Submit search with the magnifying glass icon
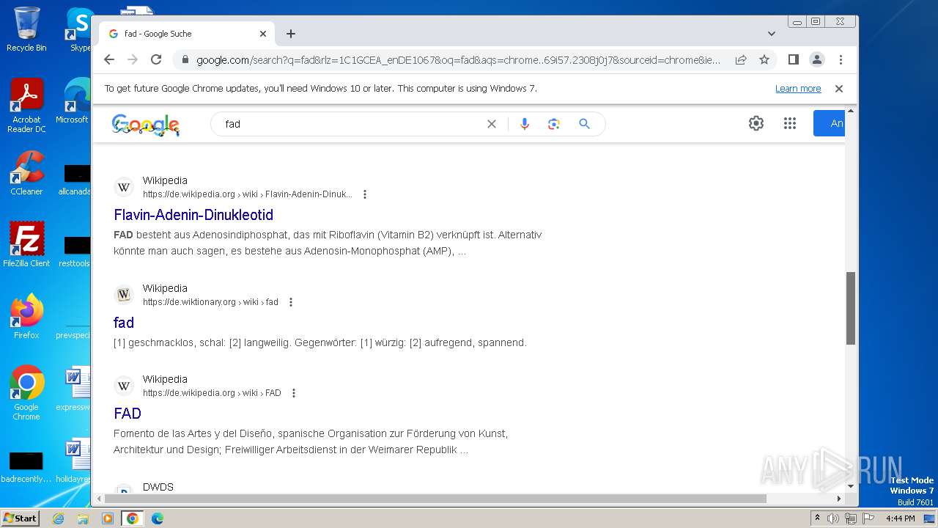 [x=584, y=124]
